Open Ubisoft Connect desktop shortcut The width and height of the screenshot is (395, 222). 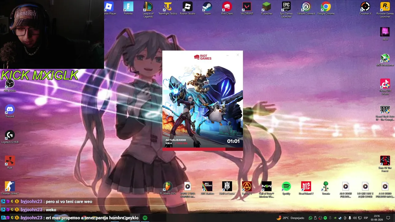pyautogui.click(x=306, y=8)
